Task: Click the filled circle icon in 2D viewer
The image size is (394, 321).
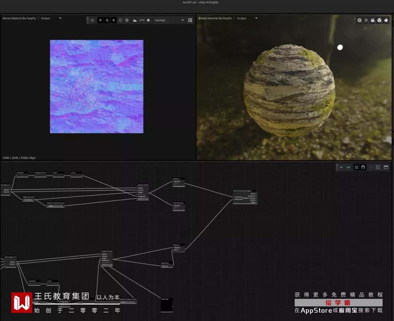Action: 127,20
